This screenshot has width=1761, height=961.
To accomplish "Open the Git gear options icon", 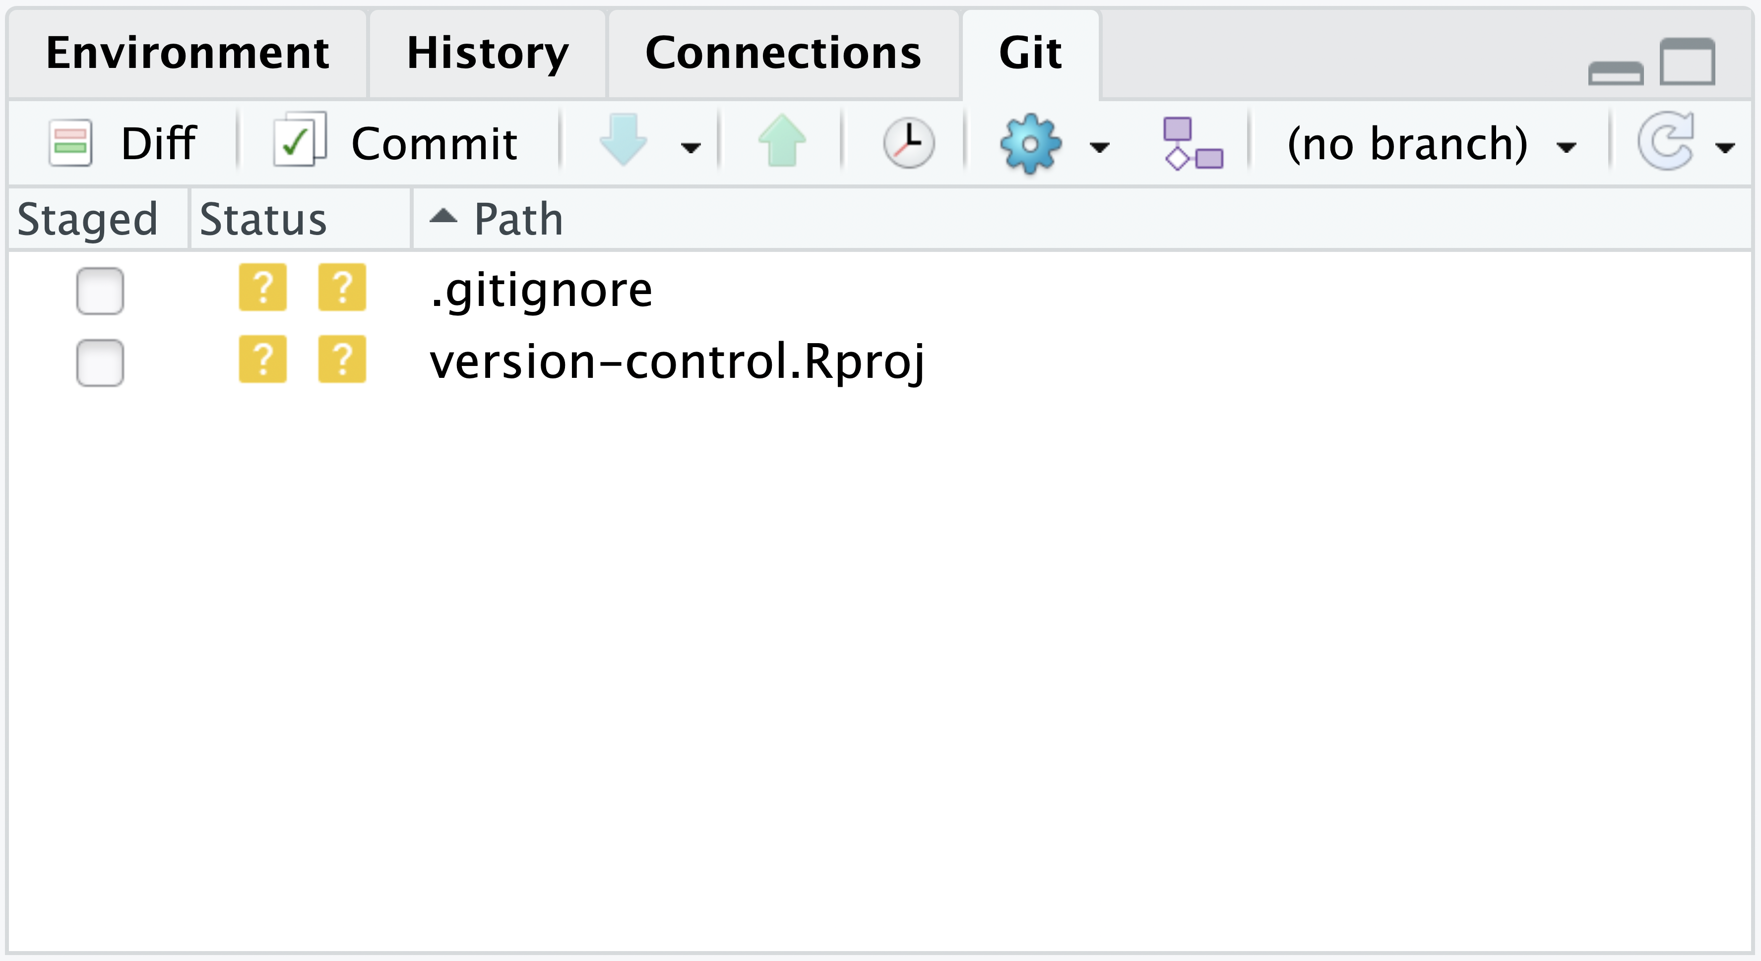I will (x=1032, y=142).
